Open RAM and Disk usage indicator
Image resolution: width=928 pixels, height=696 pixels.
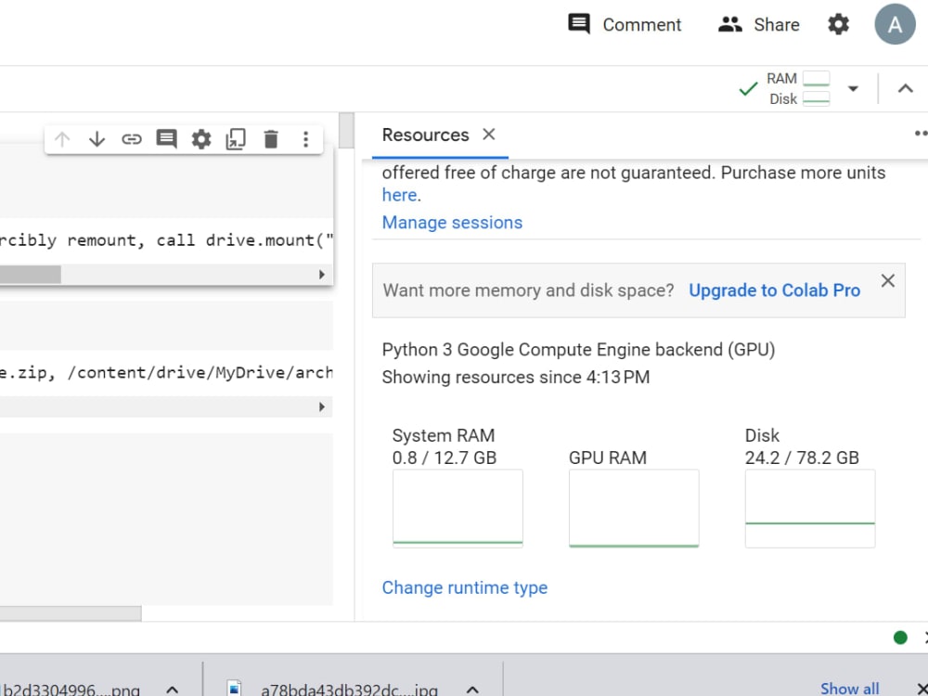coord(798,89)
